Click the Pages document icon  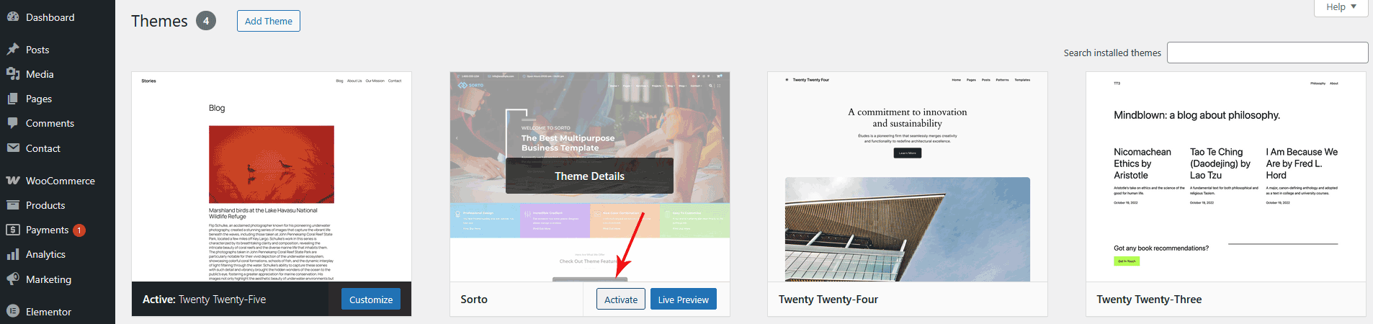(x=13, y=99)
